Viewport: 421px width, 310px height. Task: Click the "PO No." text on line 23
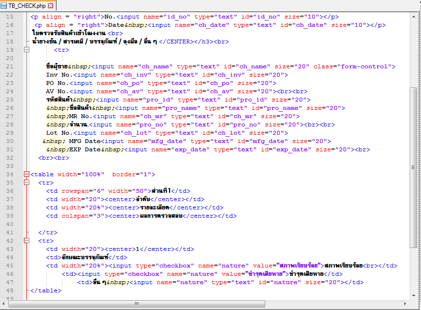coord(58,83)
